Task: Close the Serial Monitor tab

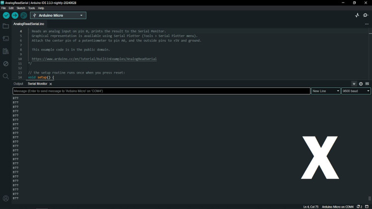Action: [51, 84]
